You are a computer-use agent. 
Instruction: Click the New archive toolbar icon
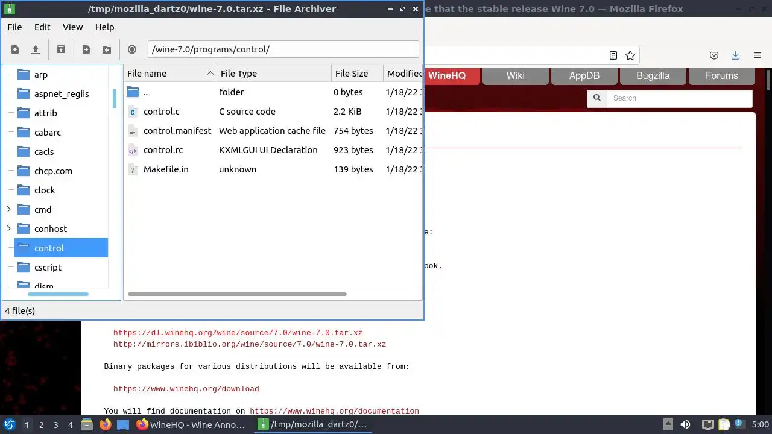(x=15, y=49)
